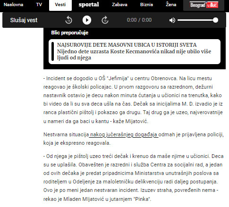This screenshot has width=229, height=207.
Task: Switch to the TV section
Action: point(39,5)
